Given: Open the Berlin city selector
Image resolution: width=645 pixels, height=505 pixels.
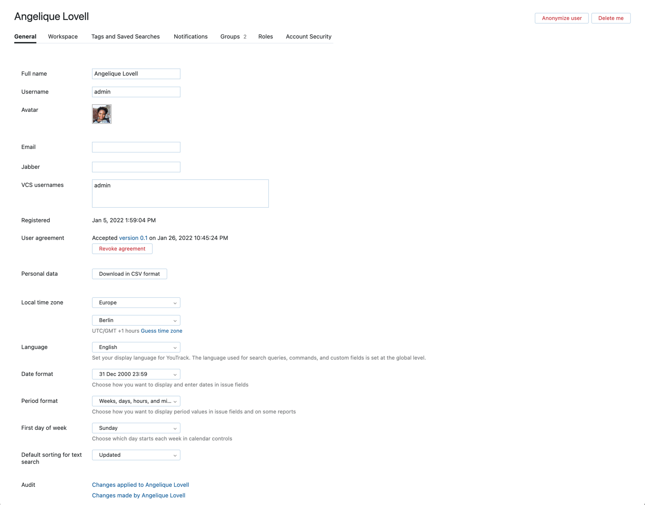Looking at the screenshot, I should tap(136, 320).
